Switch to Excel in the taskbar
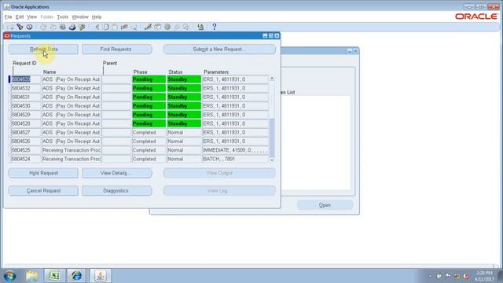The image size is (503, 283). pos(54,276)
